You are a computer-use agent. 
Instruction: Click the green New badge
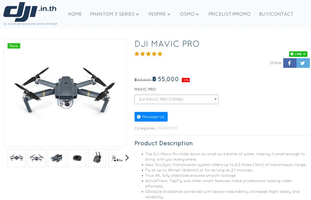[14, 46]
